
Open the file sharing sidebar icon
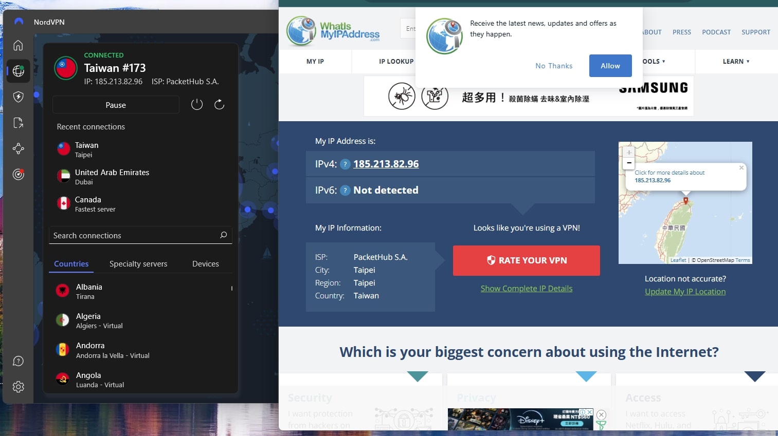pyautogui.click(x=18, y=122)
